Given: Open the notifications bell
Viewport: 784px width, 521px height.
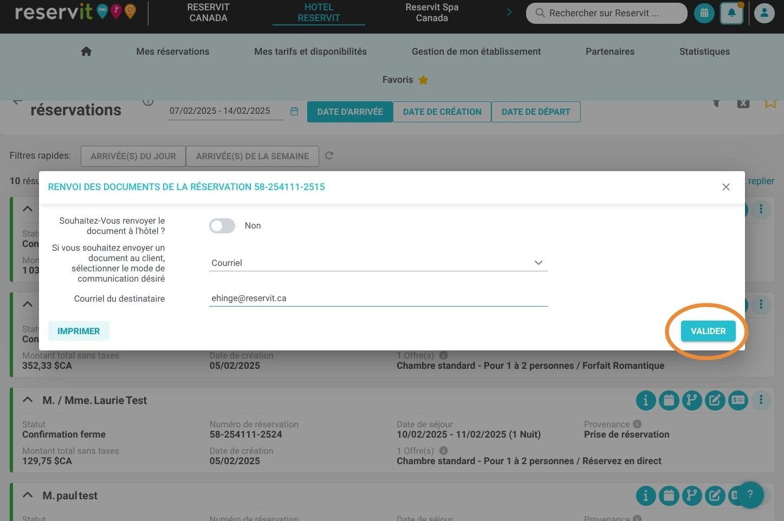Looking at the screenshot, I should (x=731, y=13).
